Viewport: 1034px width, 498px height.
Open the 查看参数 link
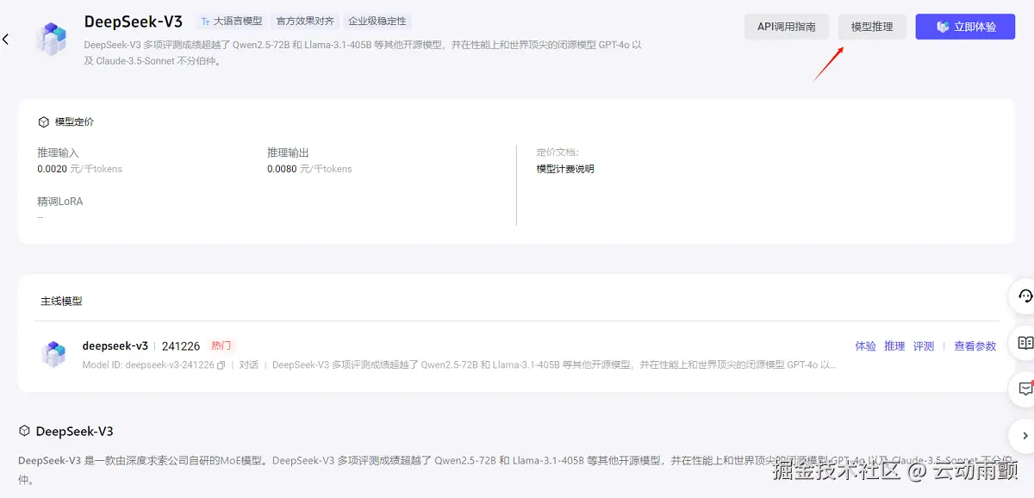[975, 346]
